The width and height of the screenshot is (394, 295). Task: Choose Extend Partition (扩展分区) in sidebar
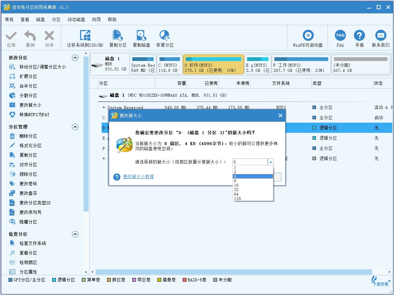pyautogui.click(x=28, y=76)
